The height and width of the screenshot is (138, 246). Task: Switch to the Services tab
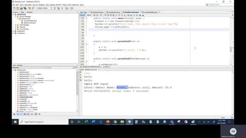coord(30,12)
